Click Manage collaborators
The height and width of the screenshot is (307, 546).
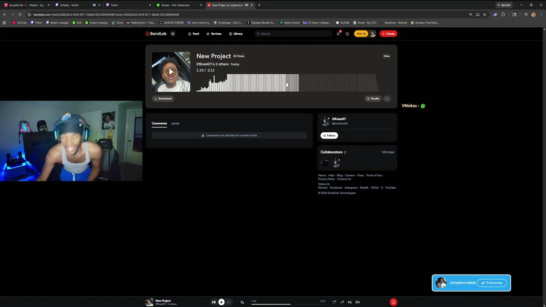click(388, 152)
